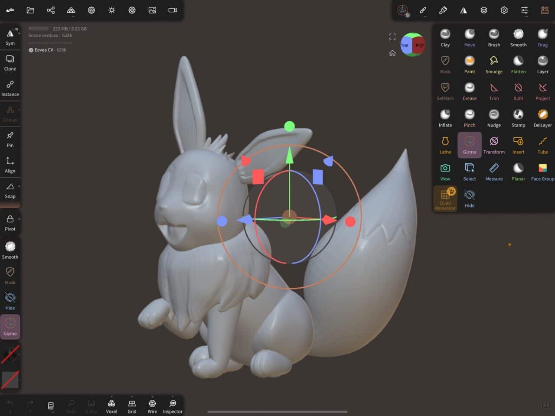
Task: Toggle the Snap option
Action: coord(10,190)
